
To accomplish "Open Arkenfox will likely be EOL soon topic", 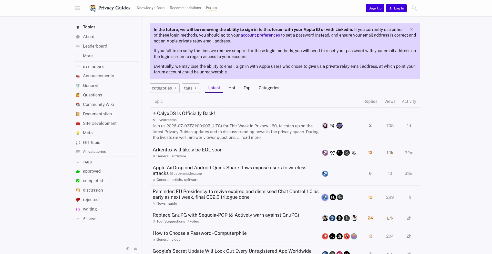I will [188, 150].
